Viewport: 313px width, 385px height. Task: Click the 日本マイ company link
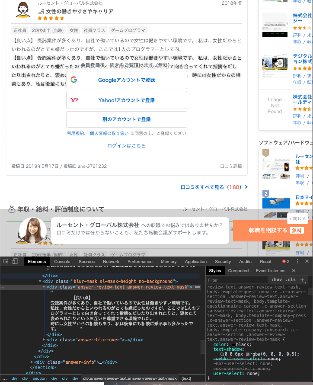pos(304,197)
